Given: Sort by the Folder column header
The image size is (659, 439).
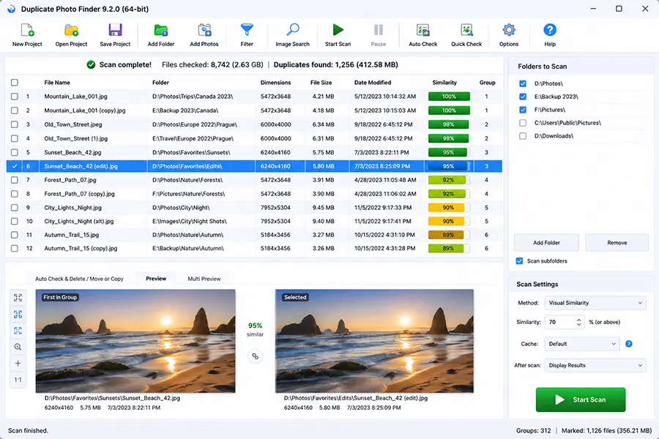Looking at the screenshot, I should [160, 83].
